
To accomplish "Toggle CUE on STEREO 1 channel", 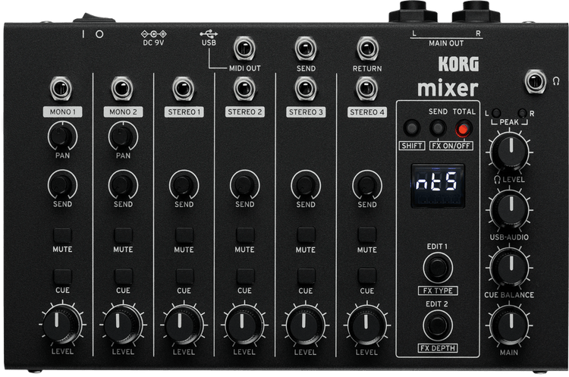I will coord(184,276).
